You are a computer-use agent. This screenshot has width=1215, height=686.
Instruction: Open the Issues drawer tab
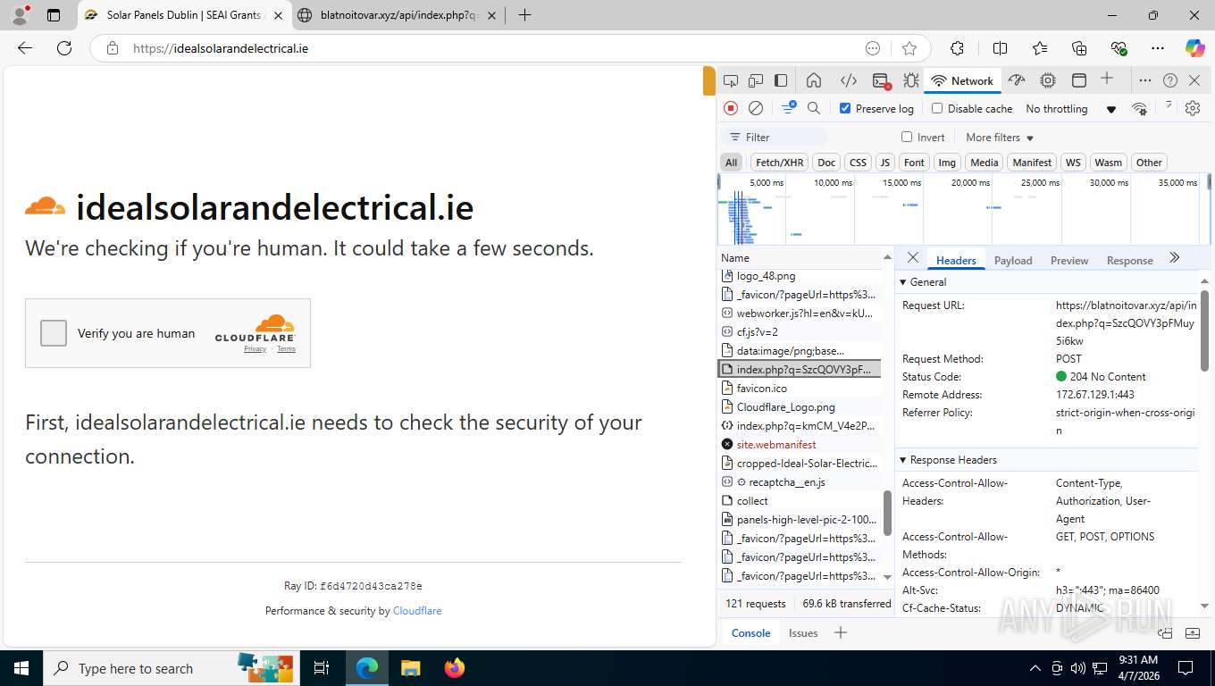click(803, 632)
